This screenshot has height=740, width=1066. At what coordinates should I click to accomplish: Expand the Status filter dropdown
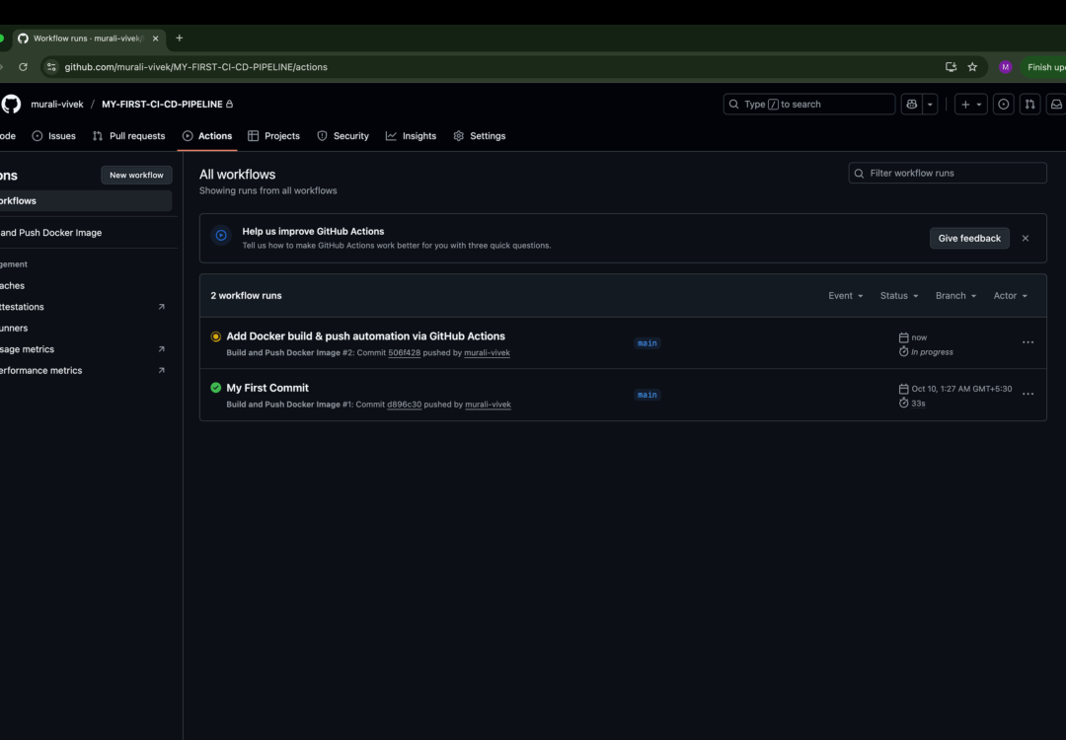tap(898, 296)
